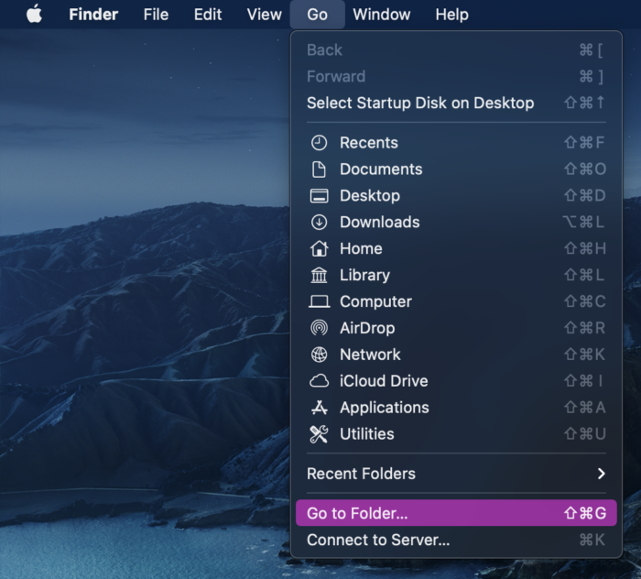Click the ⇧⌘I shortcut beside iCloud Drive
The image size is (641, 579).
(x=584, y=381)
